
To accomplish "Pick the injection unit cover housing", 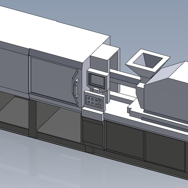I will [x=167, y=92].
